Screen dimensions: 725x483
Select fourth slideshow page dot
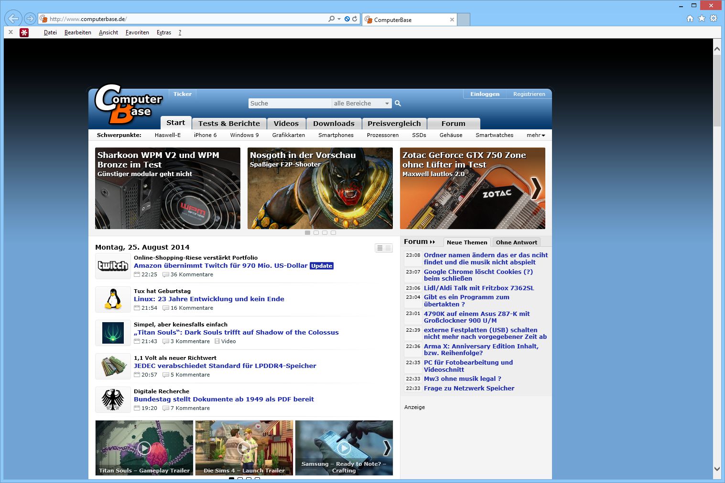(333, 233)
